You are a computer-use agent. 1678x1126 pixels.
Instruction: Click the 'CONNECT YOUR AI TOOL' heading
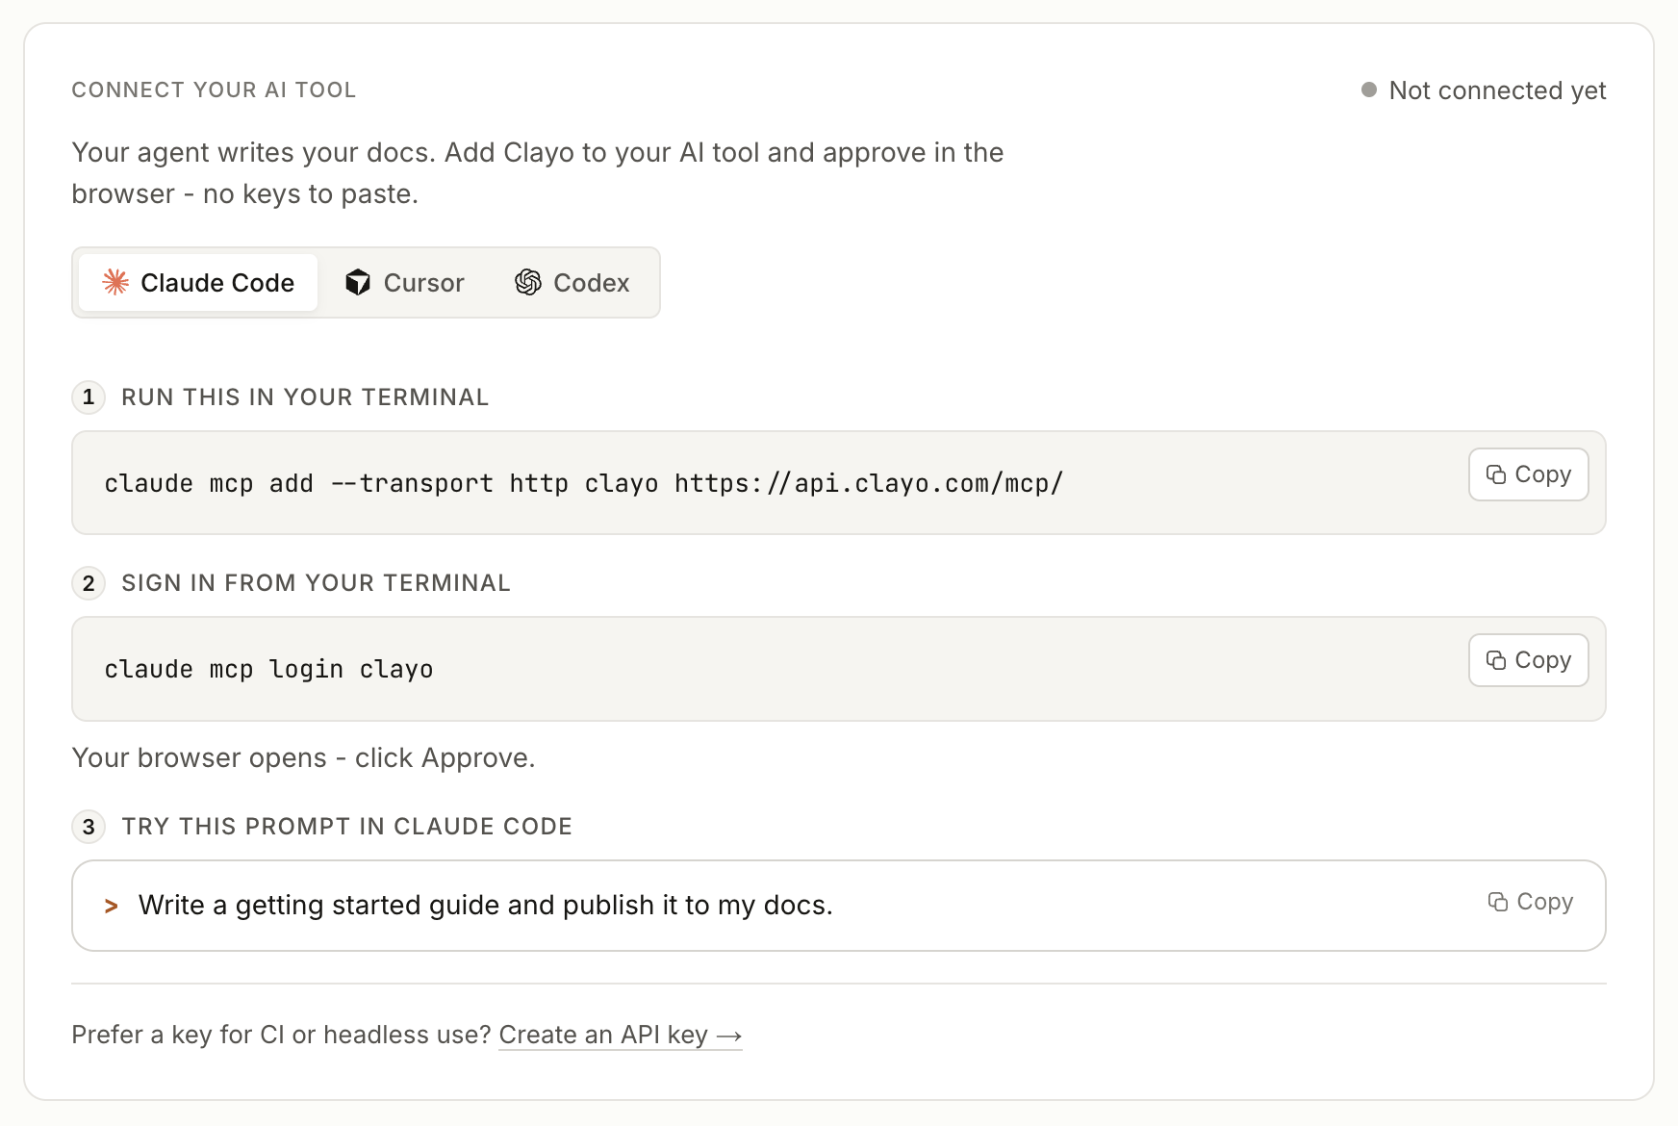click(214, 90)
